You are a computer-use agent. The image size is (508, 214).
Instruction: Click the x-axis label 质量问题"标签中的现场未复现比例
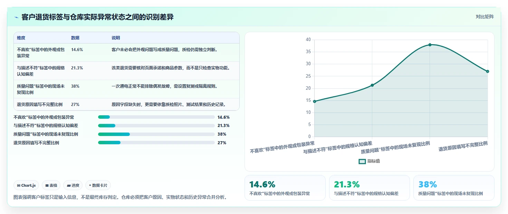[x=395, y=147]
